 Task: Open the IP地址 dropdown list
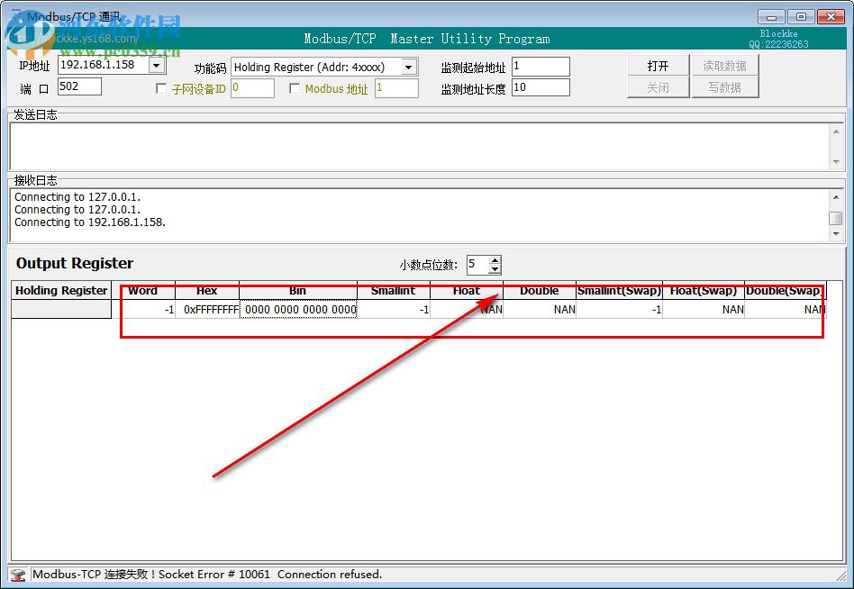[x=156, y=64]
